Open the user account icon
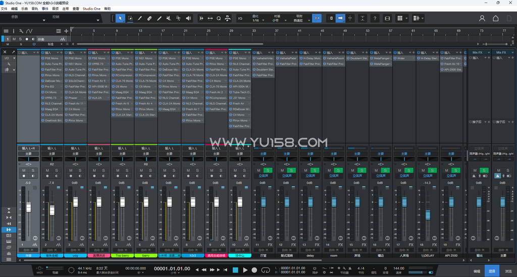Screen dimensions: 517x277 pyautogui.click(x=482, y=19)
